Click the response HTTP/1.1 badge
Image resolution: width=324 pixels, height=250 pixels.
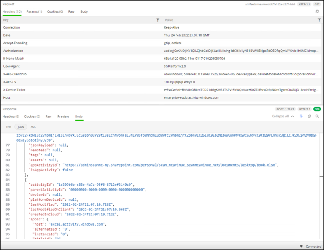point(305,109)
